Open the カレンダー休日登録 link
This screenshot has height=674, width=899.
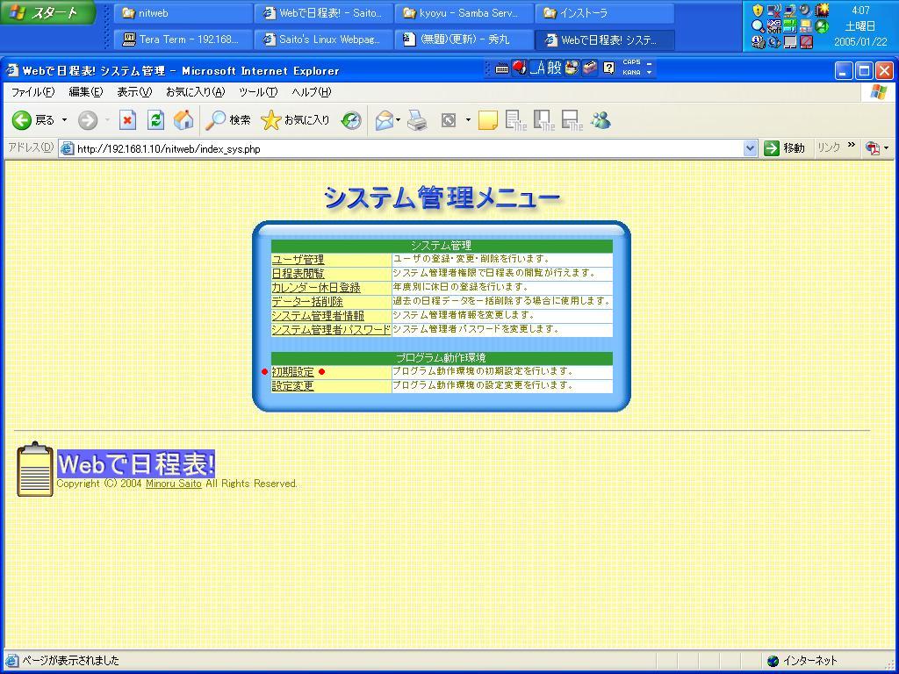pos(315,288)
